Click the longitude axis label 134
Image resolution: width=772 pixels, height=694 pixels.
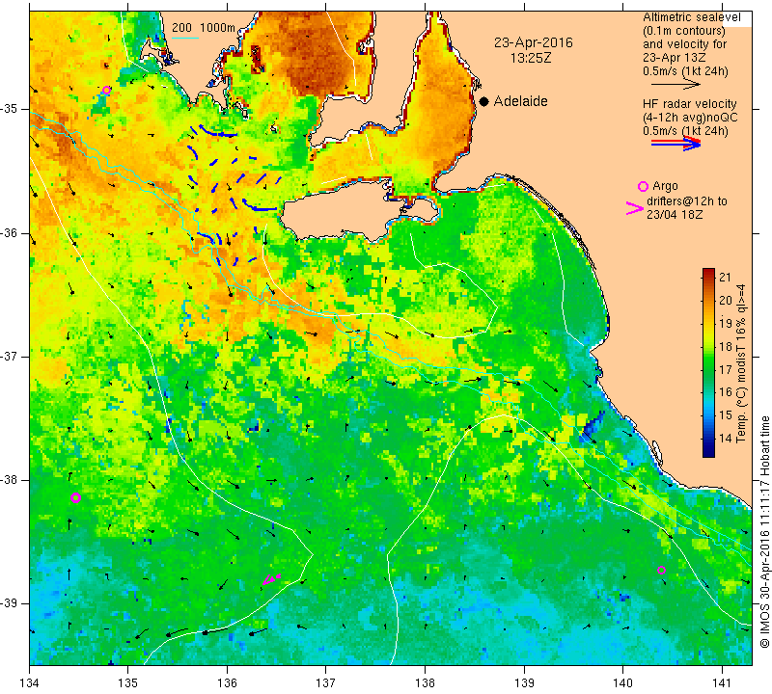point(30,682)
